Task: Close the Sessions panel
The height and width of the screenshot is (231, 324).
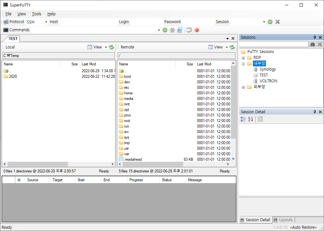Action: click(x=320, y=37)
